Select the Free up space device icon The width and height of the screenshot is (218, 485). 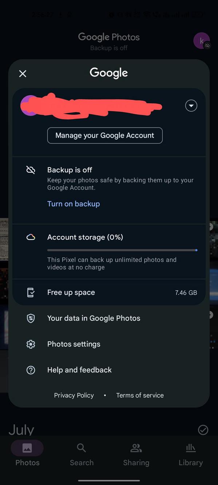(31, 292)
